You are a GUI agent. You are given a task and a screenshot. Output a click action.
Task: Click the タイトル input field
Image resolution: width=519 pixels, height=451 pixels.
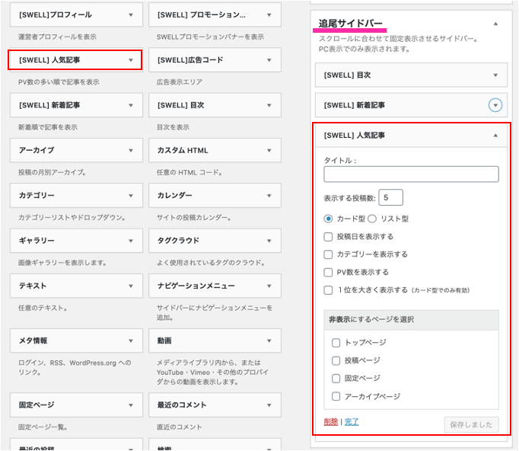411,174
